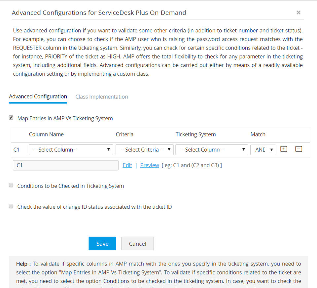Viewport: 317px width, 288px height.
Task: Tick Check the value of change ID status
Action: (11, 206)
